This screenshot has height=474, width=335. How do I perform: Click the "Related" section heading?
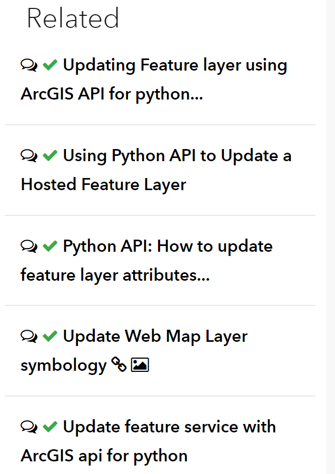[73, 18]
